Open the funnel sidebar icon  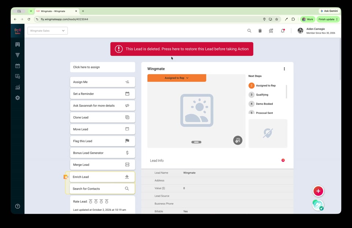pos(18,55)
